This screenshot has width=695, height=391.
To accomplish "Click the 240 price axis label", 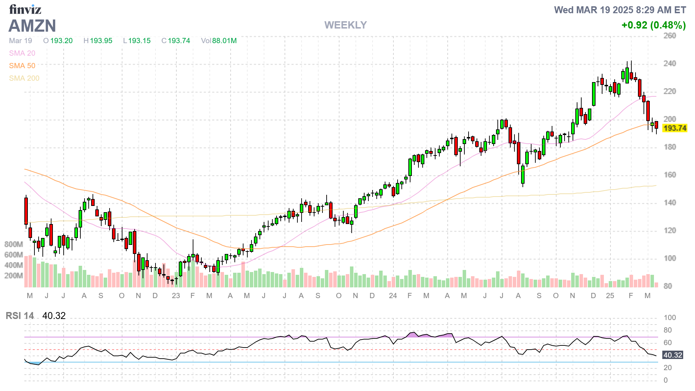I will [x=669, y=63].
